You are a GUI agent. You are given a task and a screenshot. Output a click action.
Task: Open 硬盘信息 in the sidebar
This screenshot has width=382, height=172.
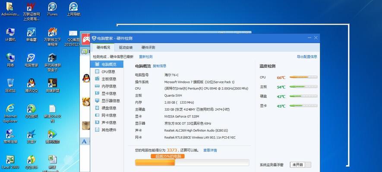(x=107, y=108)
